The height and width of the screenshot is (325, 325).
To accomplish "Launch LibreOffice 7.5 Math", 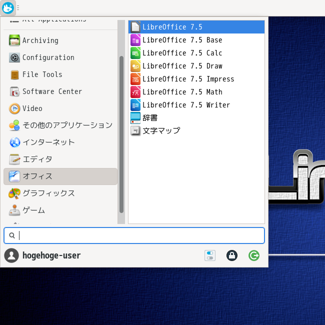I will [196, 92].
